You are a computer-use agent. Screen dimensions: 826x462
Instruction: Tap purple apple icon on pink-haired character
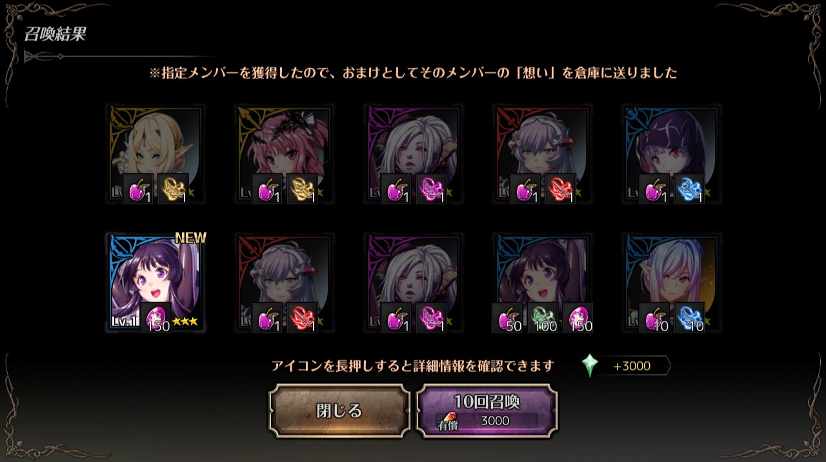click(x=267, y=189)
